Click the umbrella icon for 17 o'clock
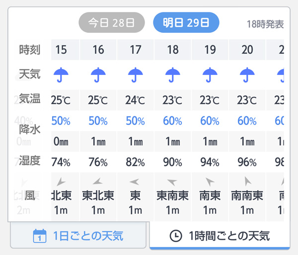This screenshot has height=255, width=298. point(135,75)
